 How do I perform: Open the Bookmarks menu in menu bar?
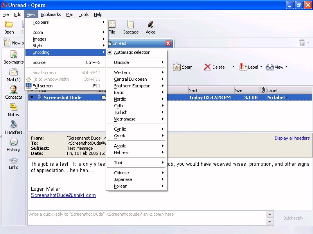pyautogui.click(x=50, y=14)
